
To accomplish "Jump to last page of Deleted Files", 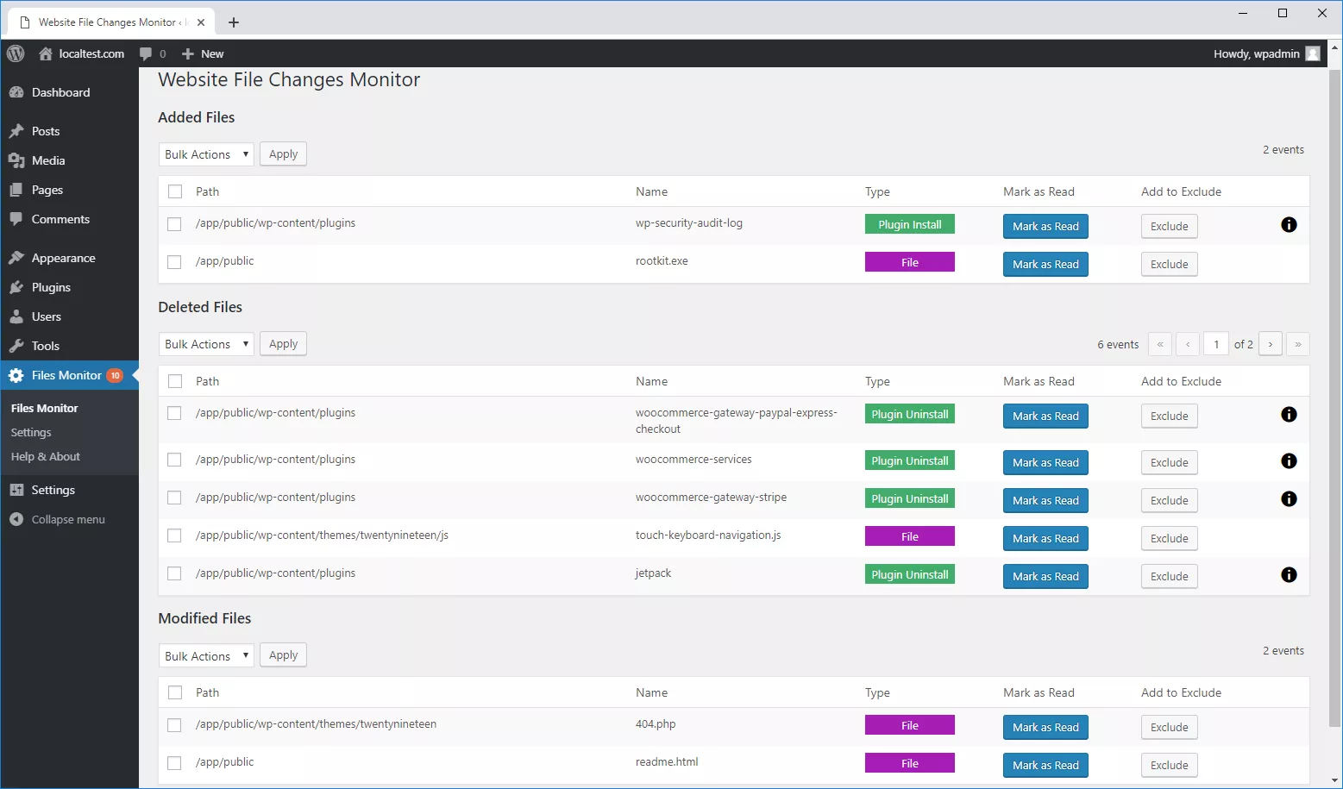I will pyautogui.click(x=1297, y=344).
